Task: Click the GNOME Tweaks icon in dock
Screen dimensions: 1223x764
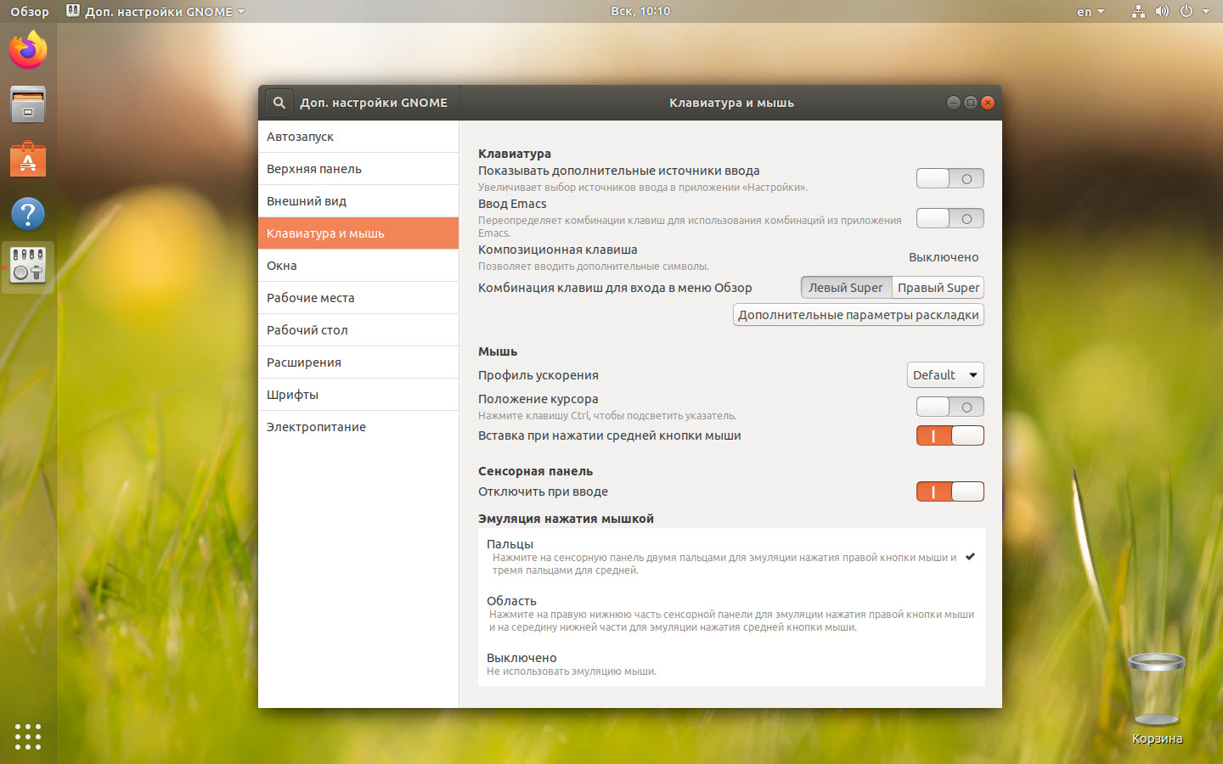Action: 28,265
